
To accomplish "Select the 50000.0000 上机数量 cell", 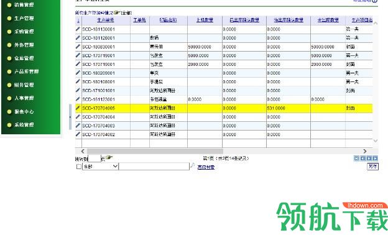I will (205, 47).
